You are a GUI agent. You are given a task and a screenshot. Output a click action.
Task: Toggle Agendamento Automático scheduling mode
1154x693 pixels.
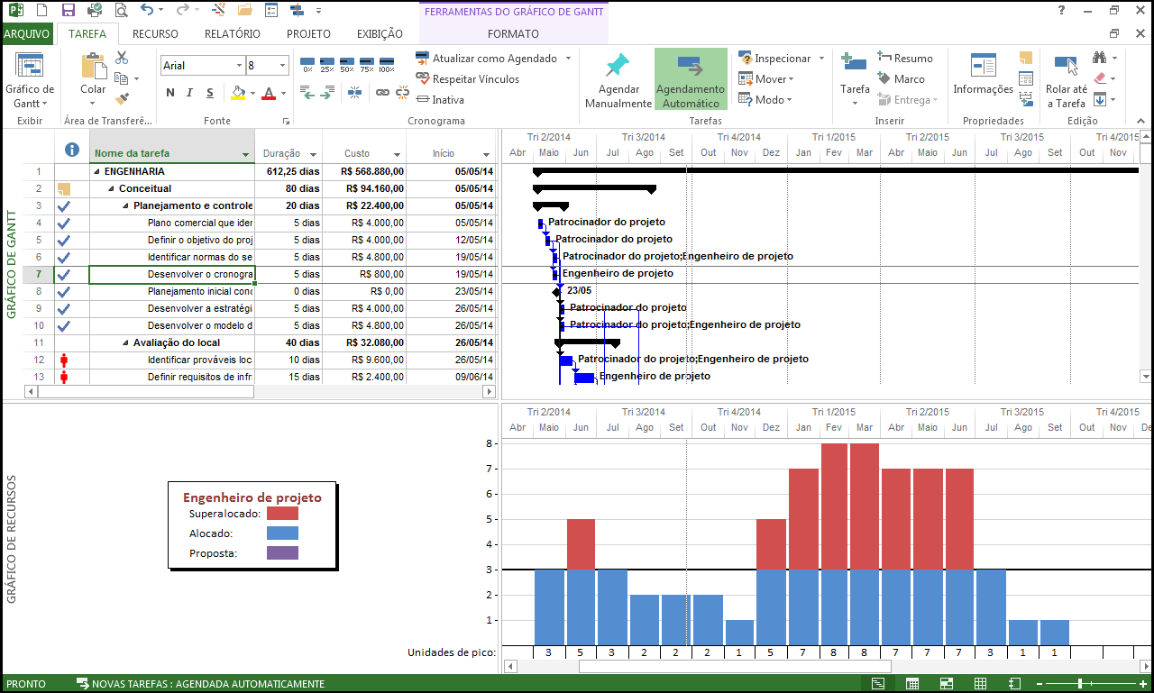(x=691, y=79)
